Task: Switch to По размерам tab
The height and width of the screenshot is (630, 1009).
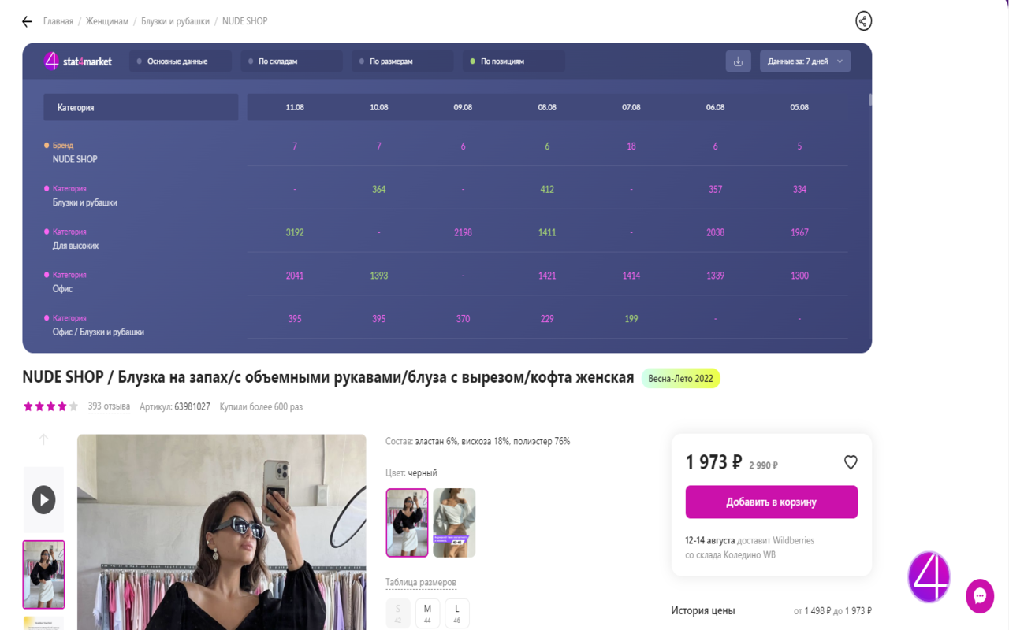Action: pos(402,61)
